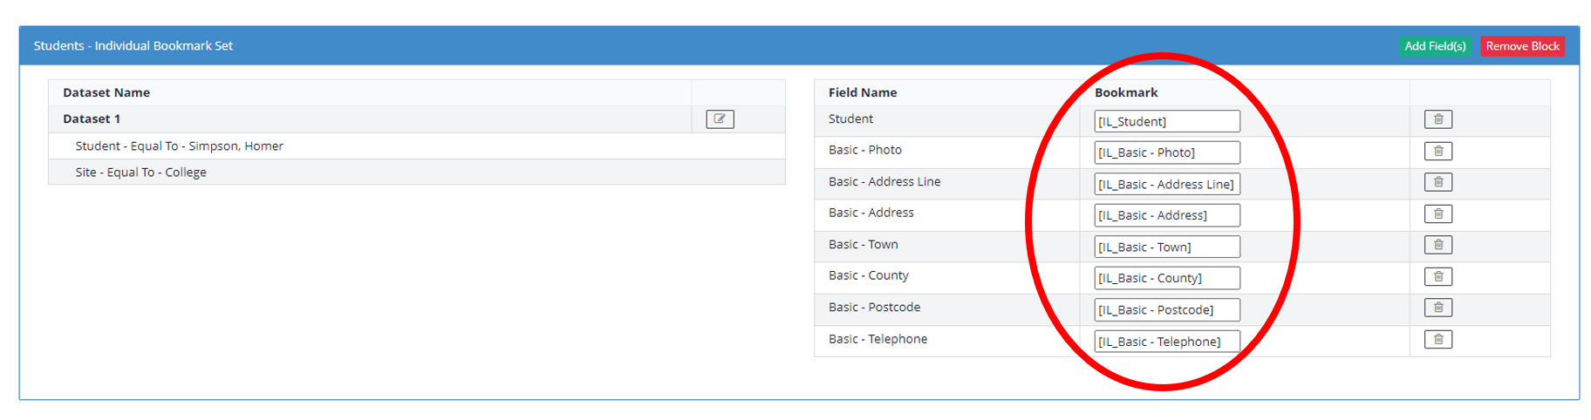Image resolution: width=1591 pixels, height=420 pixels.
Task: Click the green Add Field(s) button
Action: pyautogui.click(x=1435, y=46)
